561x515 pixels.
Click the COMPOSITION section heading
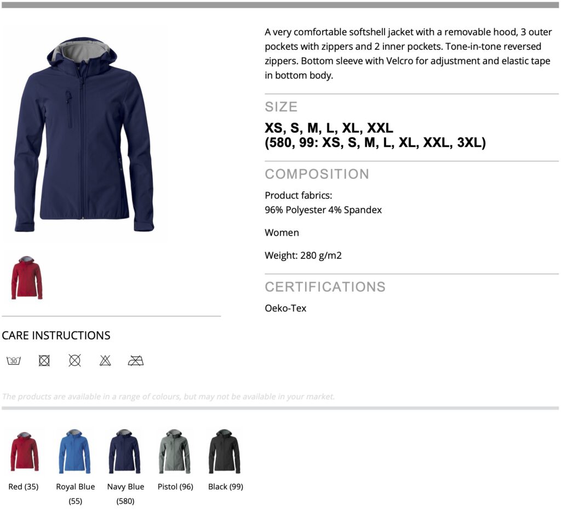(x=317, y=174)
